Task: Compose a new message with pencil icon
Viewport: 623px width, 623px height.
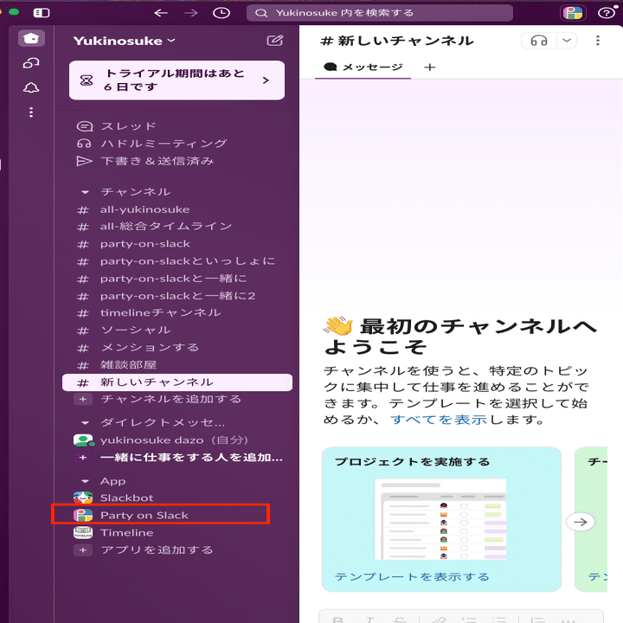Action: (x=275, y=41)
